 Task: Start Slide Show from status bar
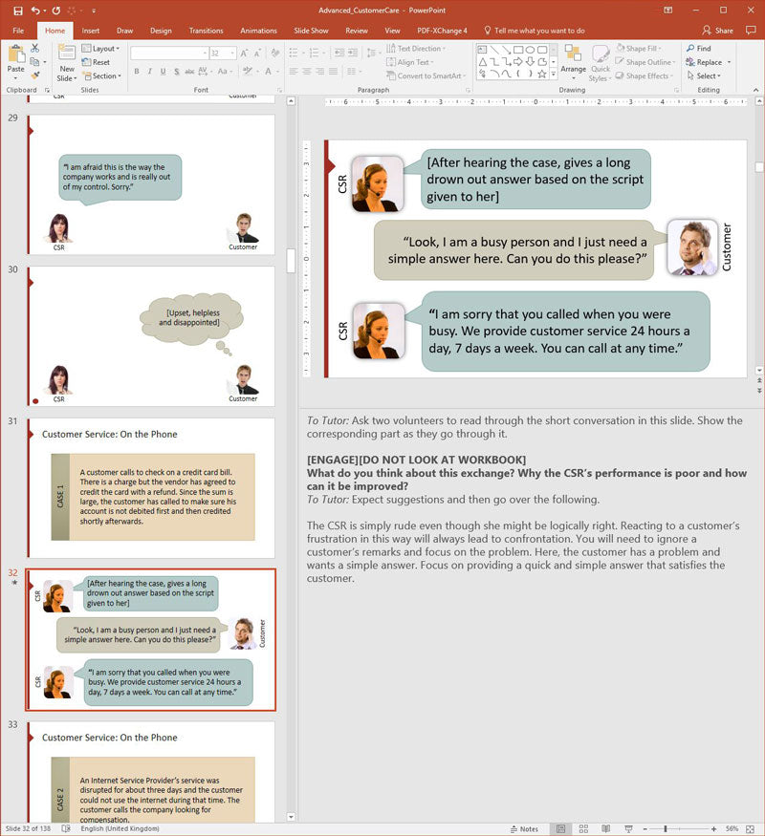[x=628, y=828]
